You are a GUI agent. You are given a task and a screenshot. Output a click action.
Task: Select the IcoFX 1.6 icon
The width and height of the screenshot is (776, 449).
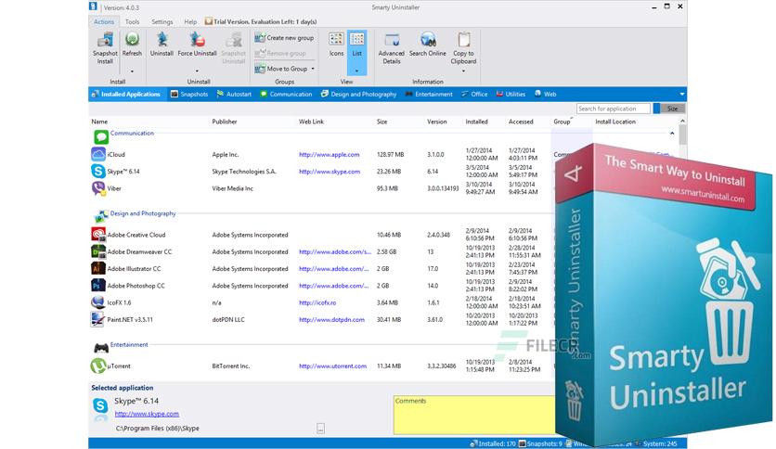click(98, 302)
